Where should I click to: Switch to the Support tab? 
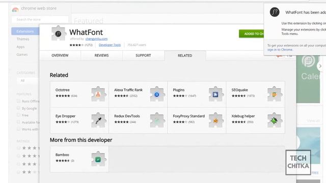pyautogui.click(x=143, y=55)
